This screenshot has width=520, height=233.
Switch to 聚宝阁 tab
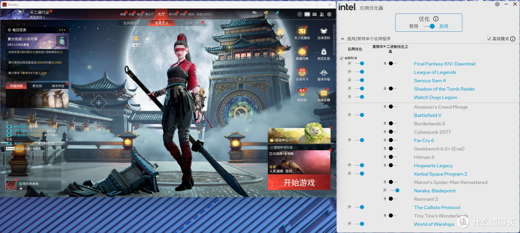37,86
